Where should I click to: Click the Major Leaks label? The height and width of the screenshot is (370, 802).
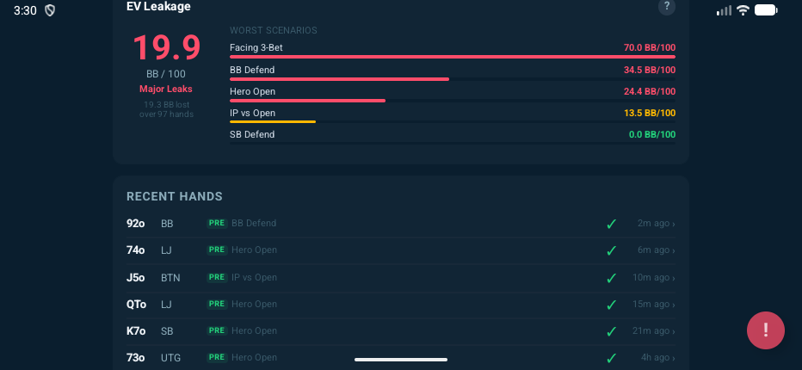coord(166,89)
